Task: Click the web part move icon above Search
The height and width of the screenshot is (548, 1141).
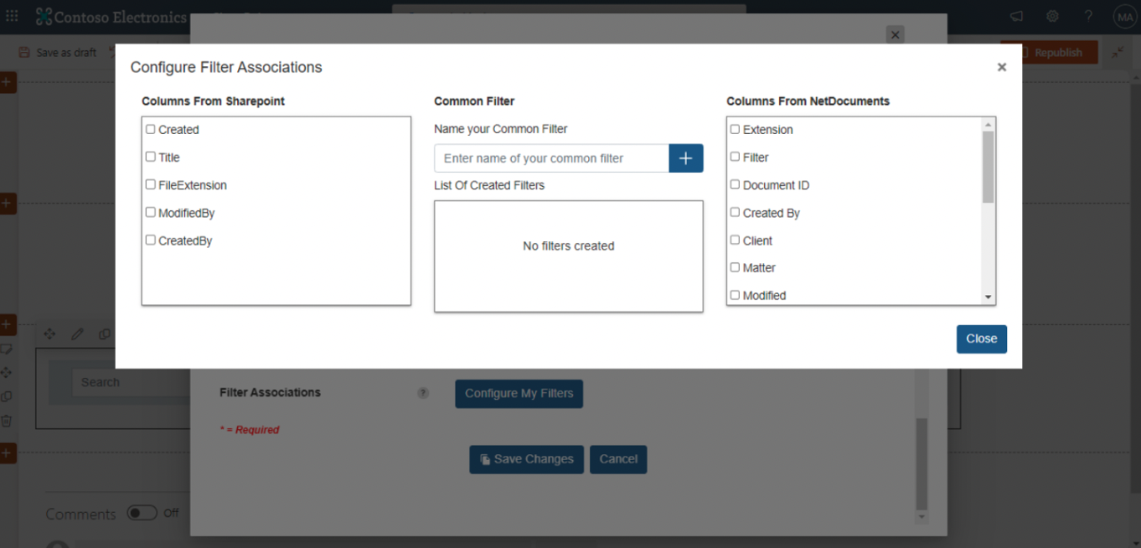Action: (x=49, y=333)
